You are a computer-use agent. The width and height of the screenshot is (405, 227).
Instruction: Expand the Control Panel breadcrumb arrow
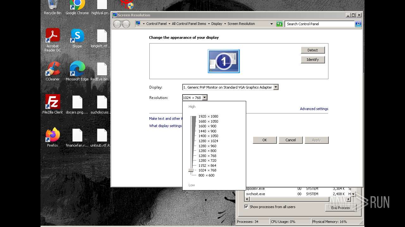coord(169,24)
